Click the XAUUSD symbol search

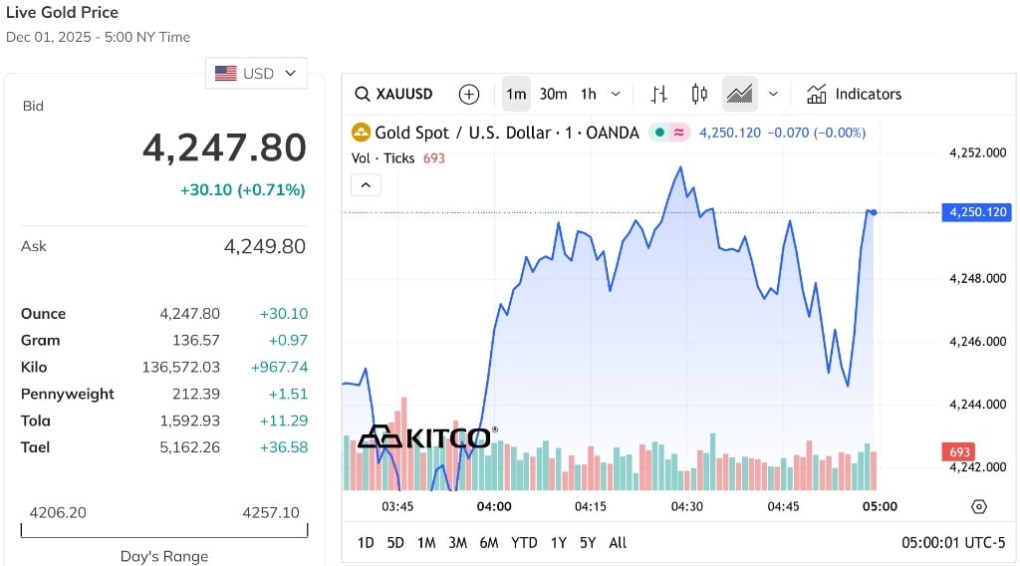click(394, 94)
